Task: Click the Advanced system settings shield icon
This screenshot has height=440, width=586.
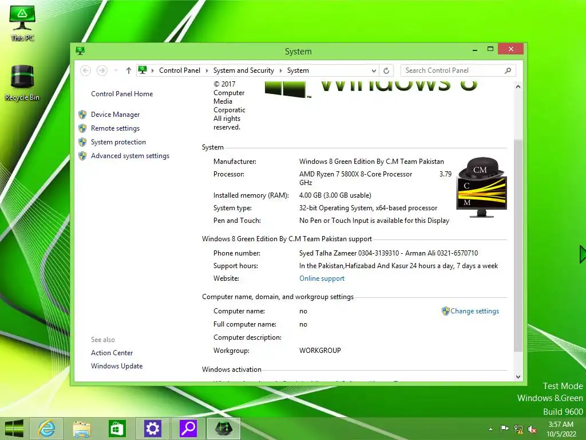Action: point(82,156)
